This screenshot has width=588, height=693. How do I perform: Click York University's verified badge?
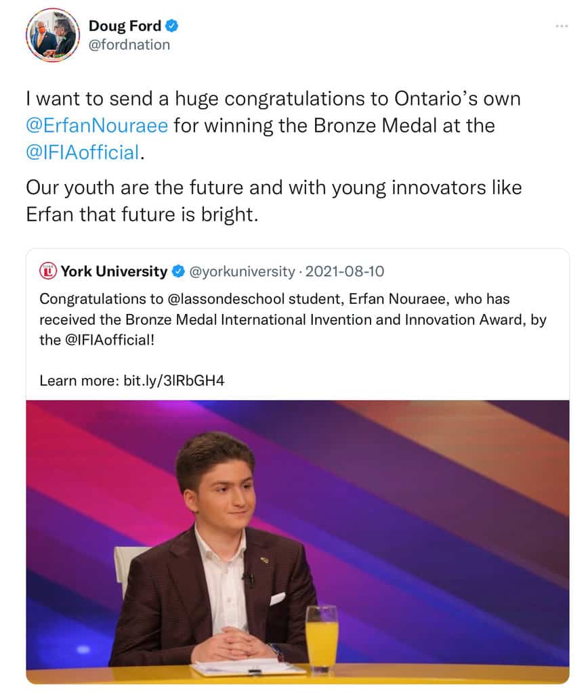tap(178, 271)
